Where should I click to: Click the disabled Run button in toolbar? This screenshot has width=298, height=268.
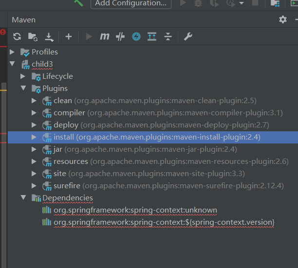point(183,3)
